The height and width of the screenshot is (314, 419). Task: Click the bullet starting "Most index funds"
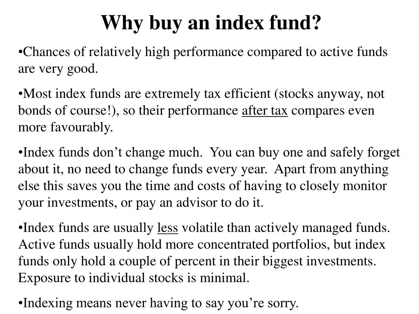point(201,110)
